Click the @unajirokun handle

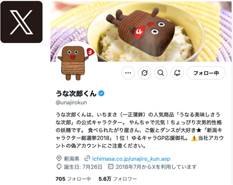pos(71,103)
